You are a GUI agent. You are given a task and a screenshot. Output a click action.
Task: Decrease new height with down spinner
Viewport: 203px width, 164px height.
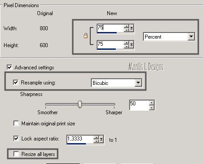pos(126,46)
